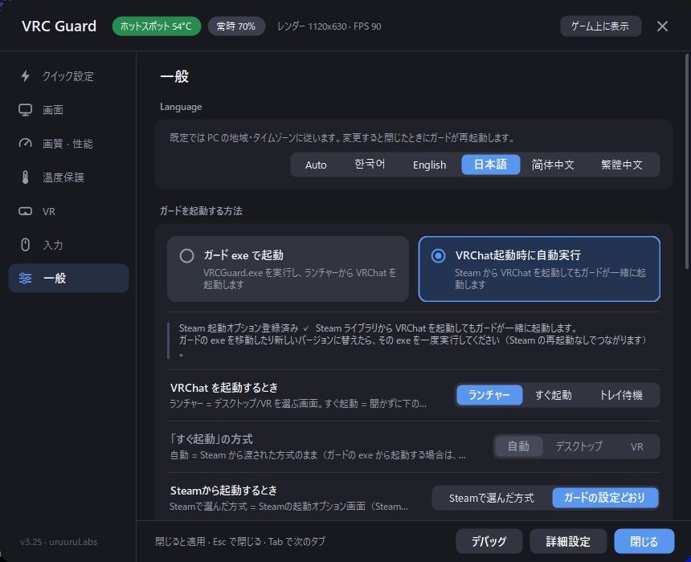The height and width of the screenshot is (562, 691).
Task: Click the Steamから起動するとき setting label
Action: 224,491
